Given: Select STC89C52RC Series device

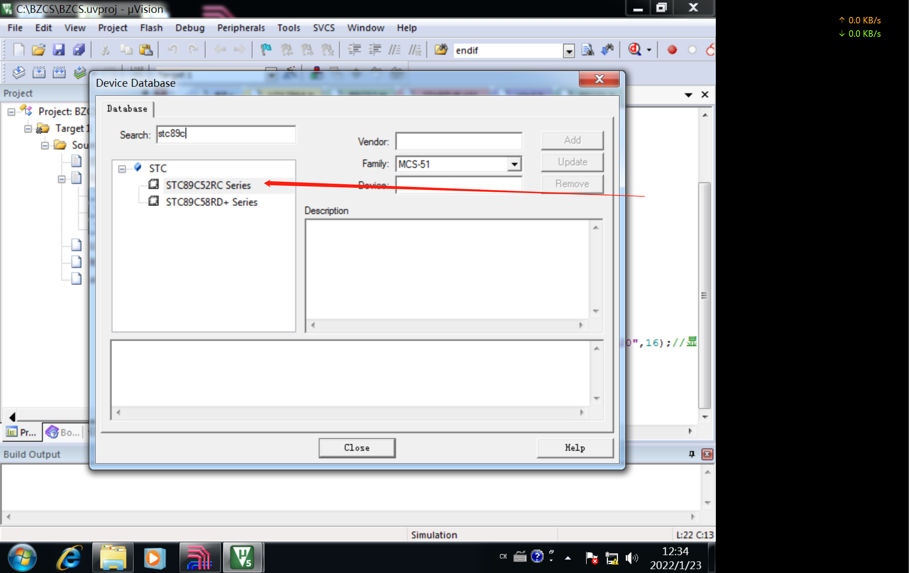Looking at the screenshot, I should click(208, 185).
